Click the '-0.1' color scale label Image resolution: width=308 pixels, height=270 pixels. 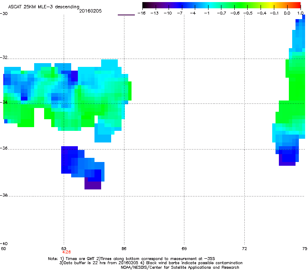tap(274, 13)
